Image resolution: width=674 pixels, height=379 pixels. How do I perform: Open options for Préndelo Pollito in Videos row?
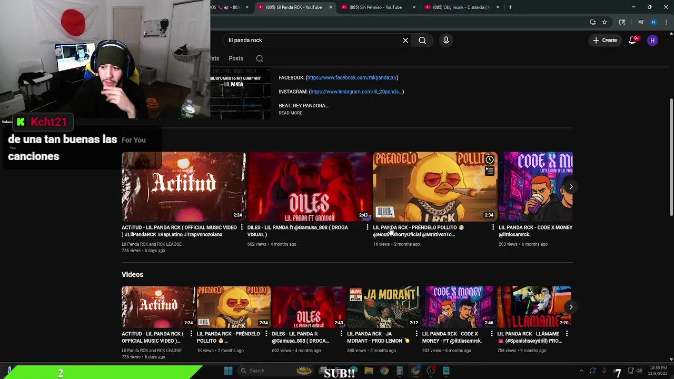(x=266, y=334)
